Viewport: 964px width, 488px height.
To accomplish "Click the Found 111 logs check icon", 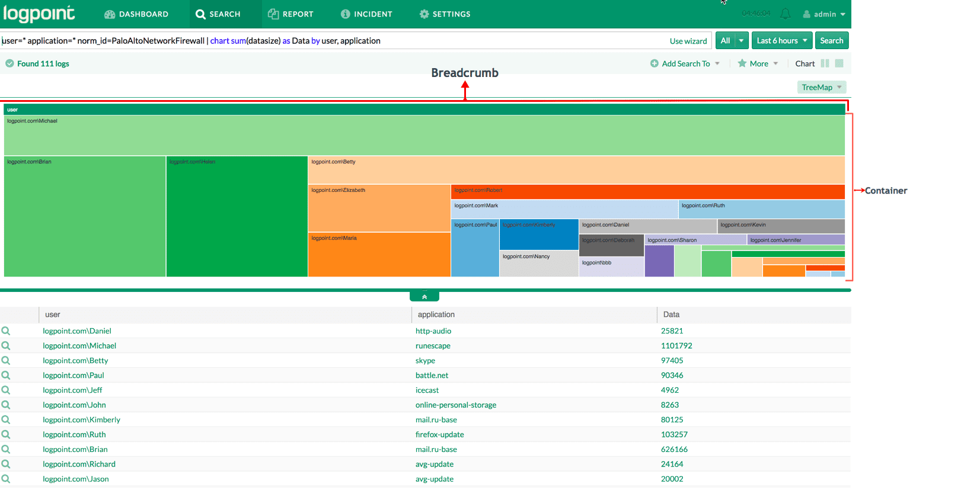I will [x=9, y=63].
